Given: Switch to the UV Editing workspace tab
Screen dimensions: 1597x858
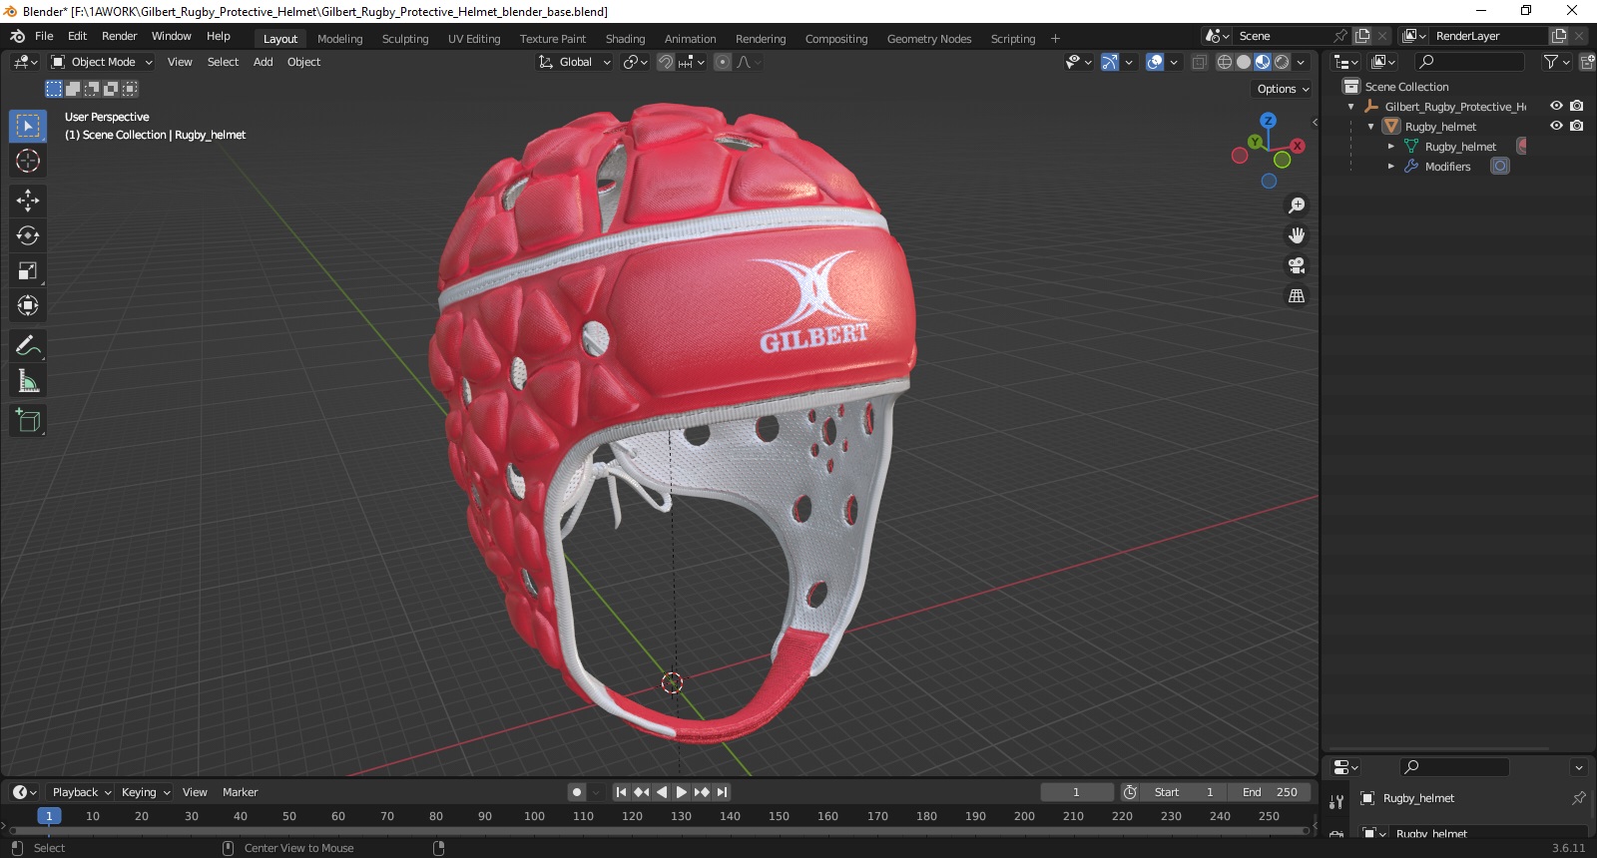Looking at the screenshot, I should 474,39.
